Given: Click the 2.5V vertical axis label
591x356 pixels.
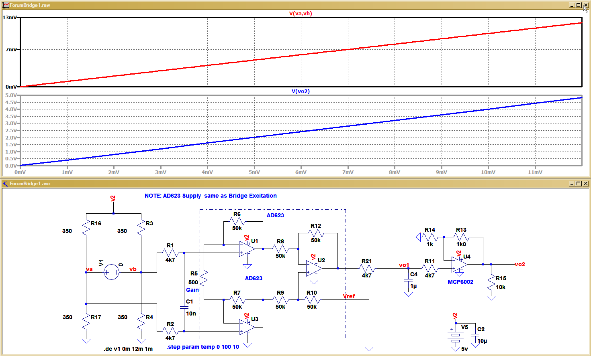Looking at the screenshot, I should 11,131.
